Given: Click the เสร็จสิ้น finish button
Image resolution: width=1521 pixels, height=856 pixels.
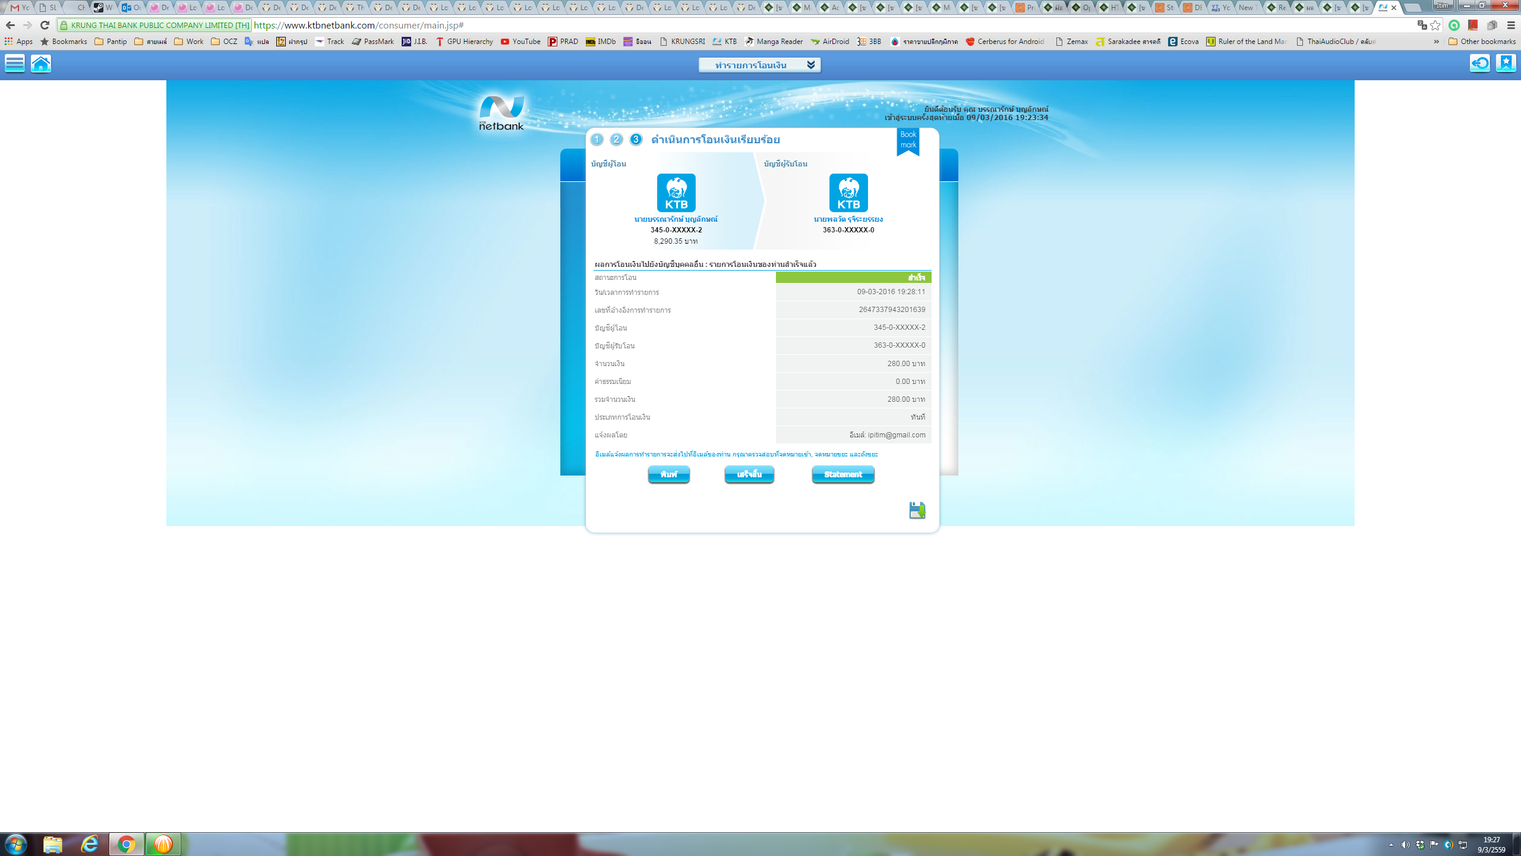Looking at the screenshot, I should [749, 474].
